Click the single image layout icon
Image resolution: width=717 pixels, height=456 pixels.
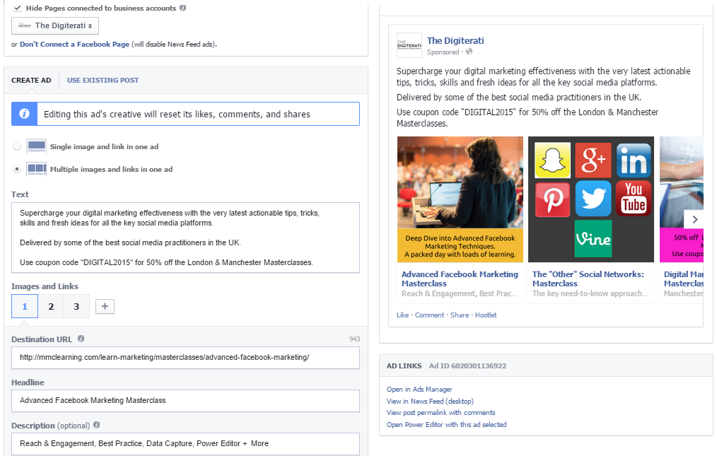pyautogui.click(x=37, y=146)
